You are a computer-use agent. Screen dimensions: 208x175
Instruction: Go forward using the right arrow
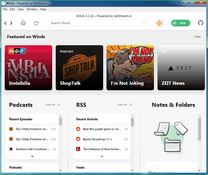point(11,23)
